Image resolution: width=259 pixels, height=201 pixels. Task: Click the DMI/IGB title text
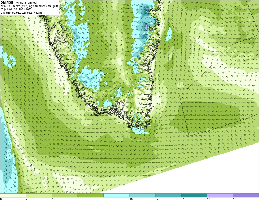[7, 3]
